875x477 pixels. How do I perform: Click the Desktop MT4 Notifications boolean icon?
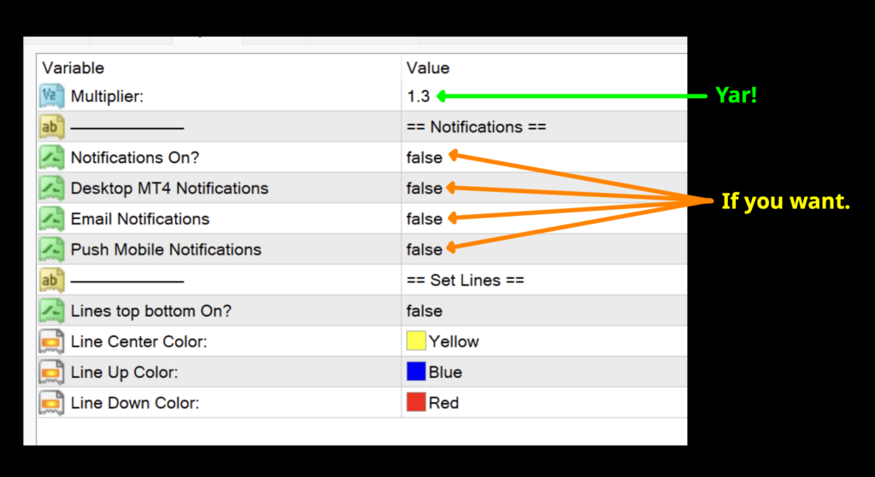(x=52, y=189)
